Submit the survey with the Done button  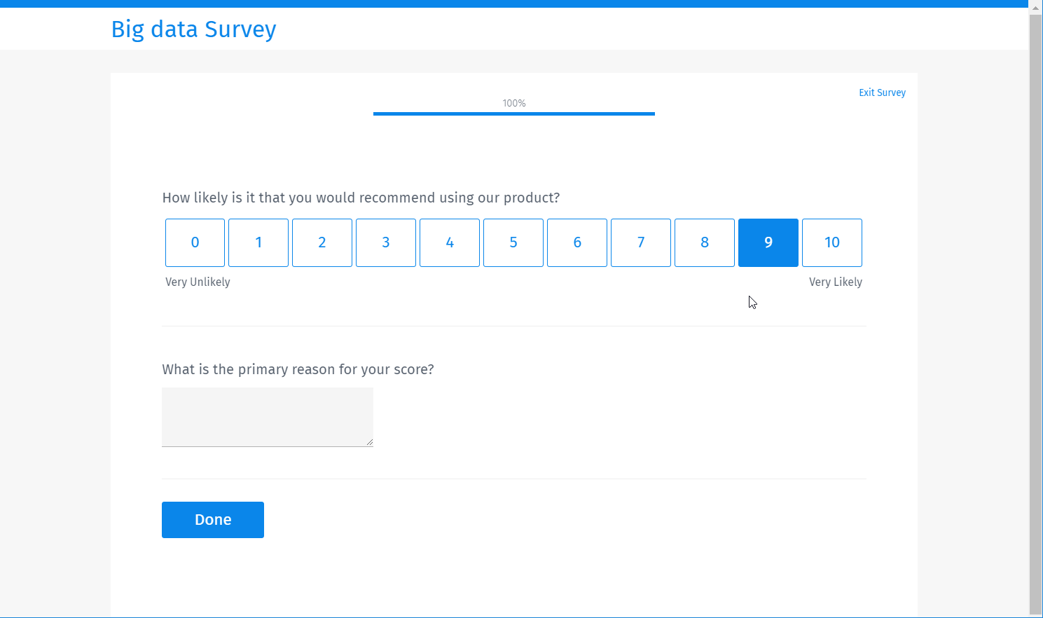[x=212, y=519]
